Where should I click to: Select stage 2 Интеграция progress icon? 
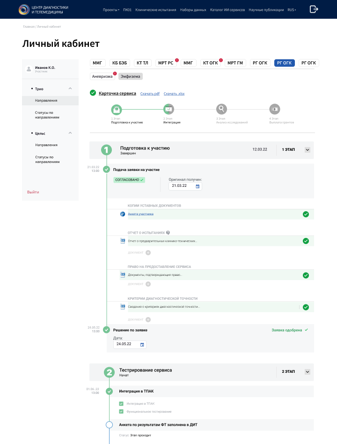pos(168,109)
